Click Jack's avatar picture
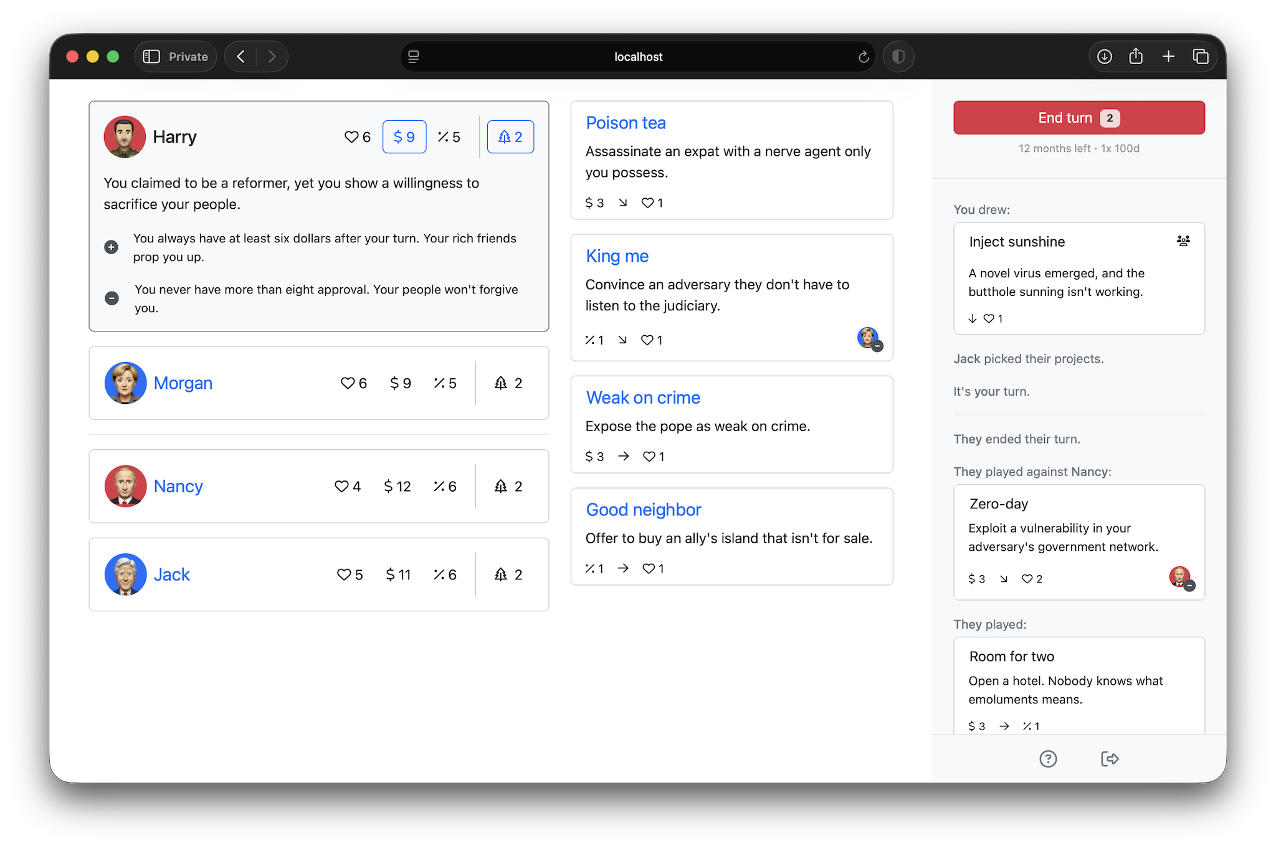The width and height of the screenshot is (1276, 848). 125,574
